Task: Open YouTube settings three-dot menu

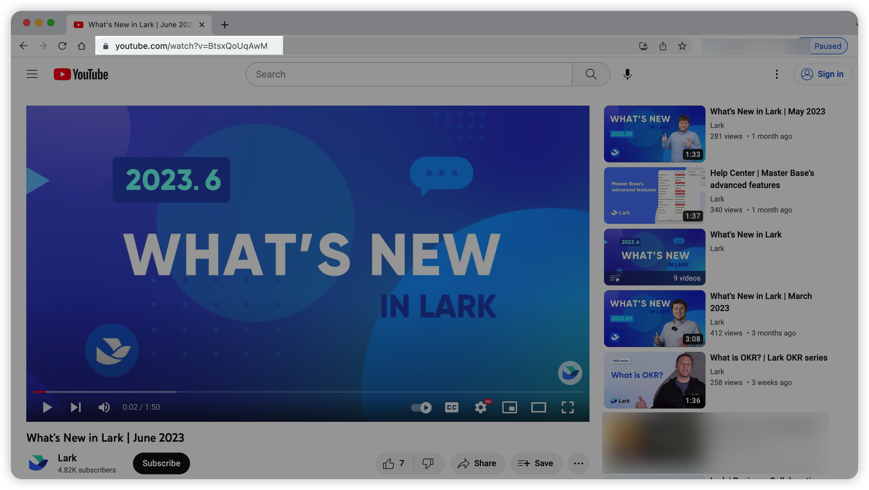Action: click(777, 74)
